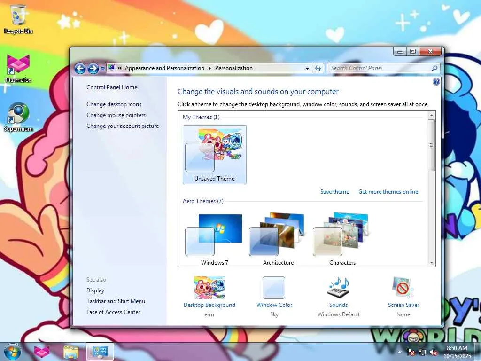This screenshot has height=361, width=481.
Task: Open Plasmafox pinned on the taskbar
Action: tap(42, 352)
